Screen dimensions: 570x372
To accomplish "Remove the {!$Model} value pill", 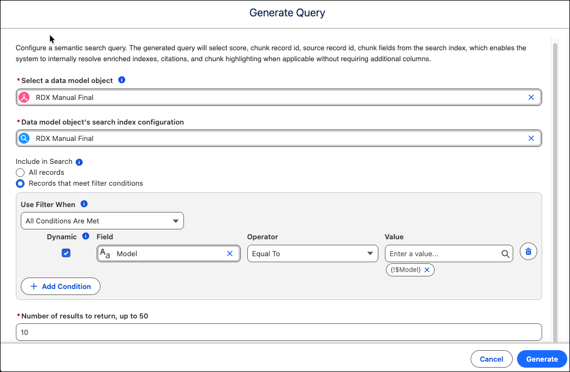I will 427,270.
